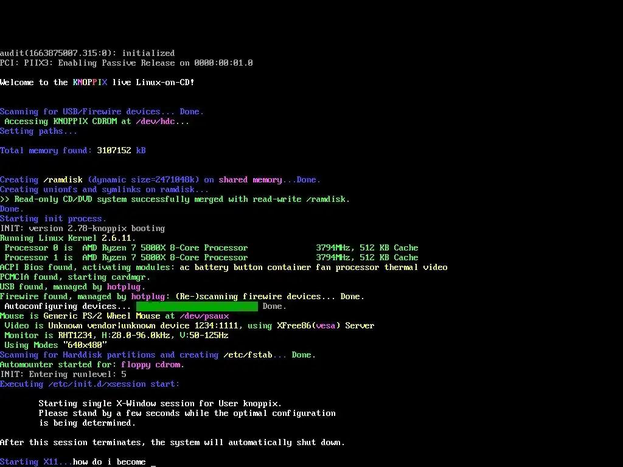This screenshot has height=467, width=623.
Task: Click 'is being determined.' line
Action: point(88,423)
